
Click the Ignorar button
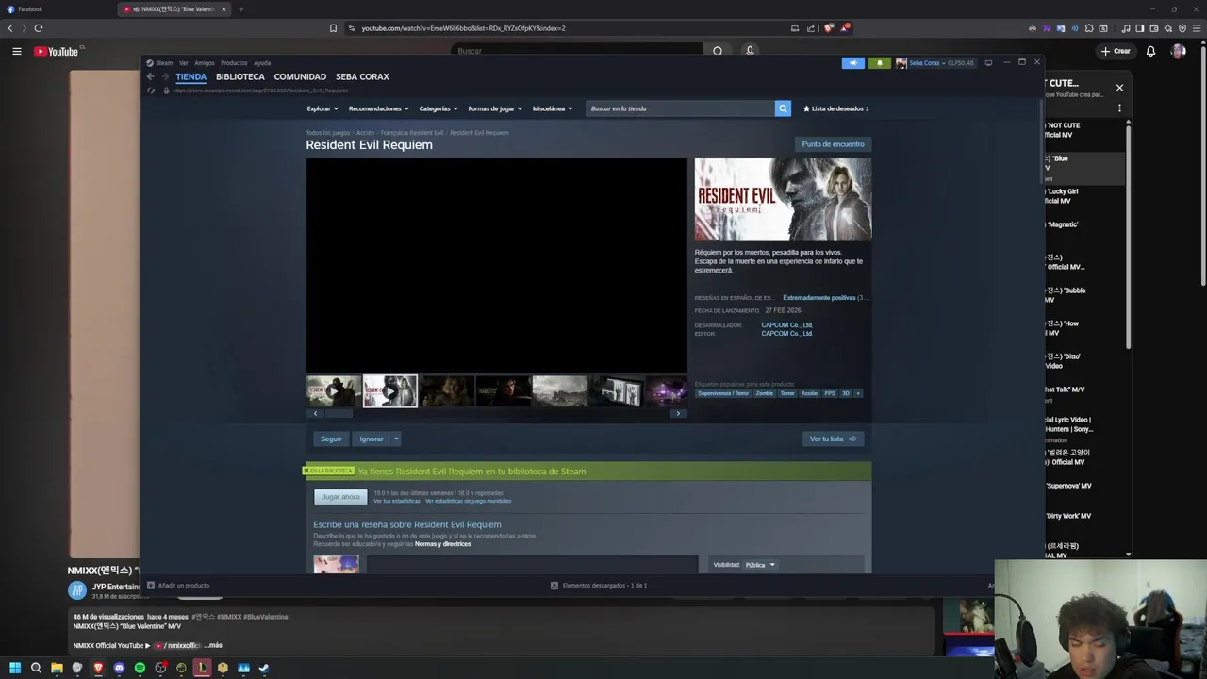pyautogui.click(x=372, y=439)
